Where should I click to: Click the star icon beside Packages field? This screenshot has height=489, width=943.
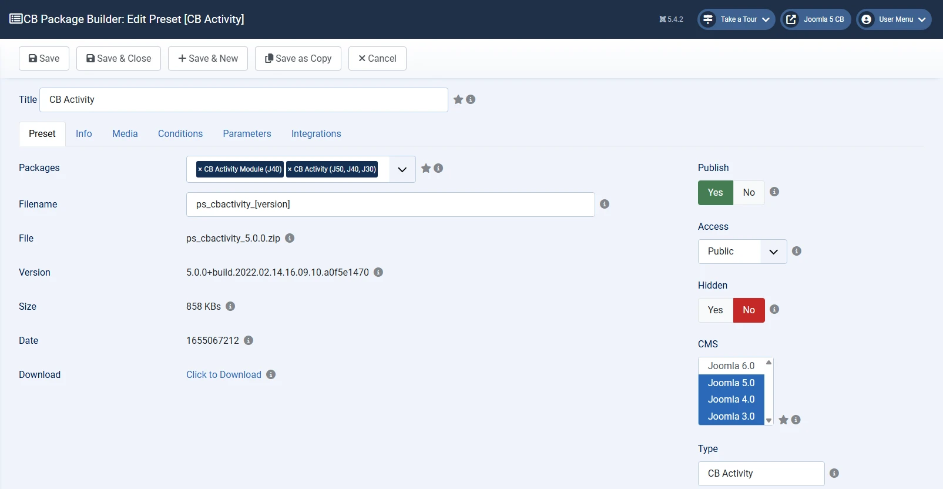click(x=426, y=169)
